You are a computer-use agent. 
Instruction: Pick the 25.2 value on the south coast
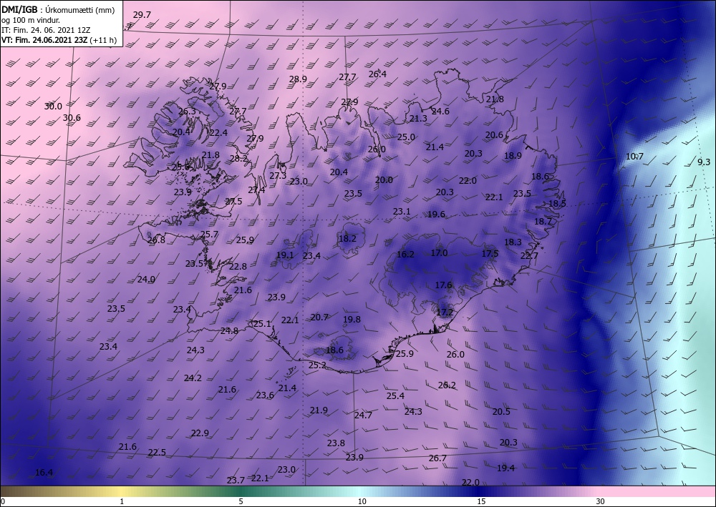point(317,365)
